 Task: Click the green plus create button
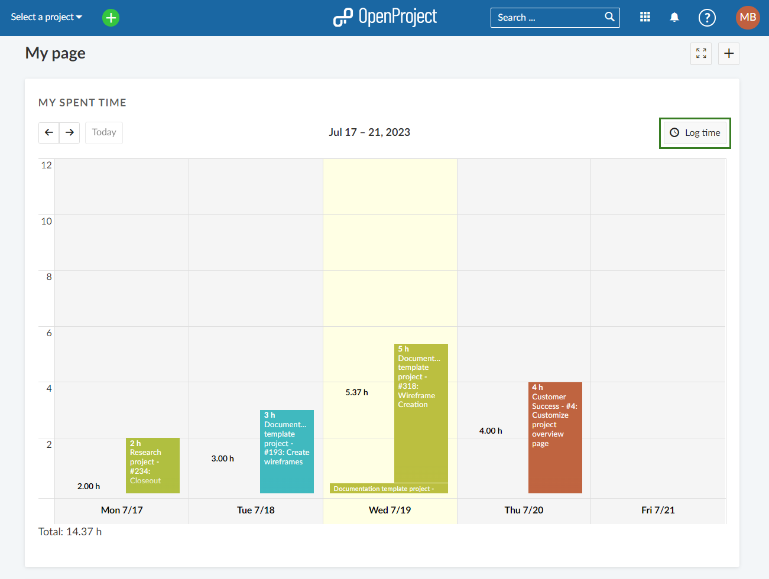tap(111, 18)
